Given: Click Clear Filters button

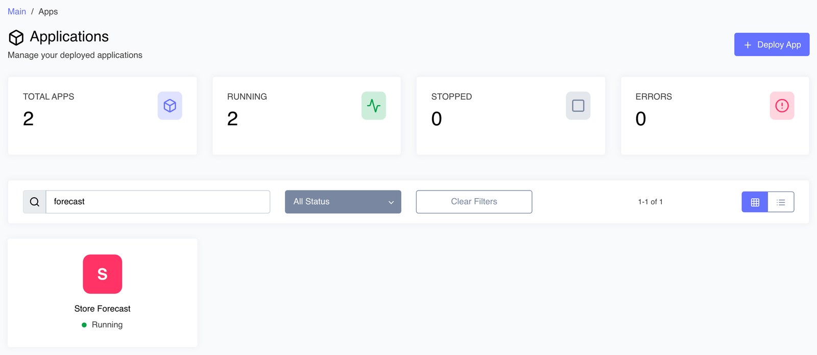Looking at the screenshot, I should tap(474, 202).
